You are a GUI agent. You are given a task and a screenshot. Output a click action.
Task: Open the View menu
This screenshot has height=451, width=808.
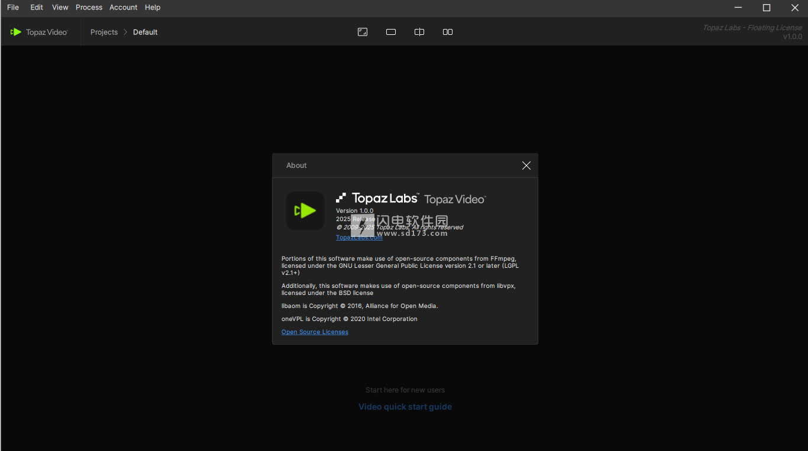point(60,7)
